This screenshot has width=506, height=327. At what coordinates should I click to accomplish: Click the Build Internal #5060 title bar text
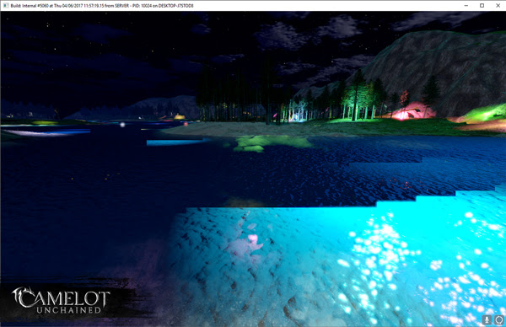[102, 6]
